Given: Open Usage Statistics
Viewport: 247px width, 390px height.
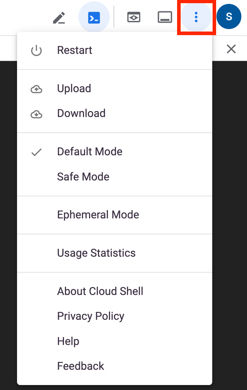Looking at the screenshot, I should (x=96, y=253).
